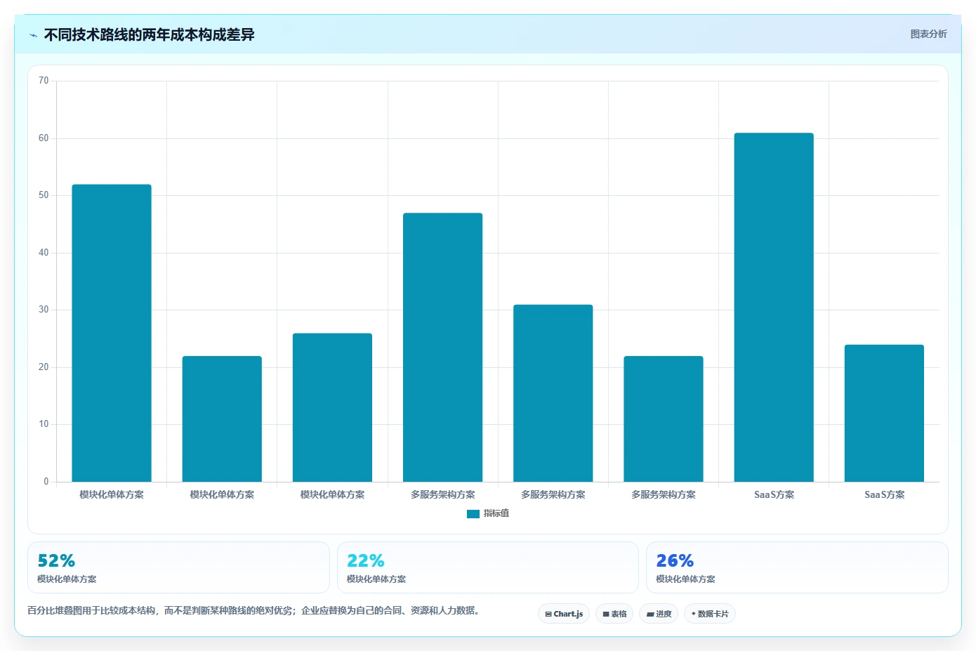Click the teal legend swatch for 指标值
This screenshot has width=976, height=651.
point(473,514)
